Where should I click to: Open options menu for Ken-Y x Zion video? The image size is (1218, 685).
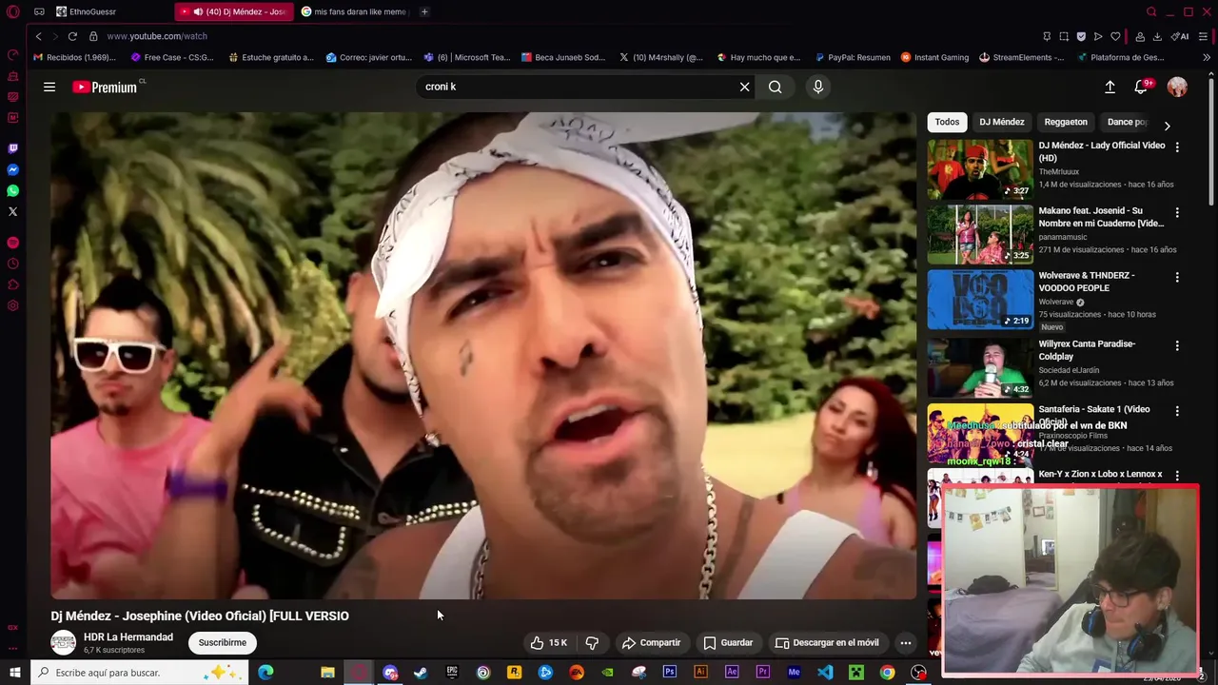1177,476
